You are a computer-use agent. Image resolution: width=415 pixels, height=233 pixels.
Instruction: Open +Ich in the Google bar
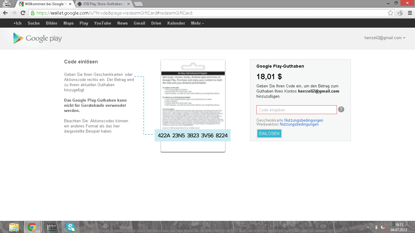coord(18,23)
